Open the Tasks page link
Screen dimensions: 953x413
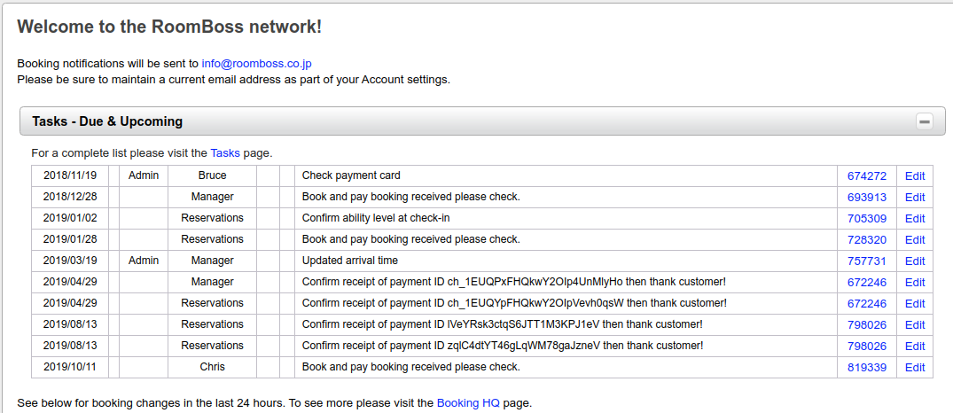[x=225, y=153]
